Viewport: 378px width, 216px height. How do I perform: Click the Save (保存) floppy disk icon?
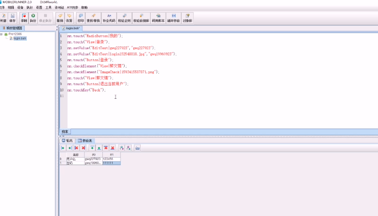pos(13,18)
